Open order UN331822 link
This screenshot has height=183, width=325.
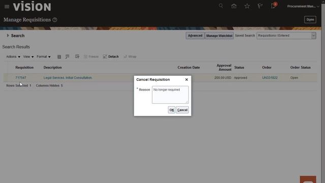(270, 78)
